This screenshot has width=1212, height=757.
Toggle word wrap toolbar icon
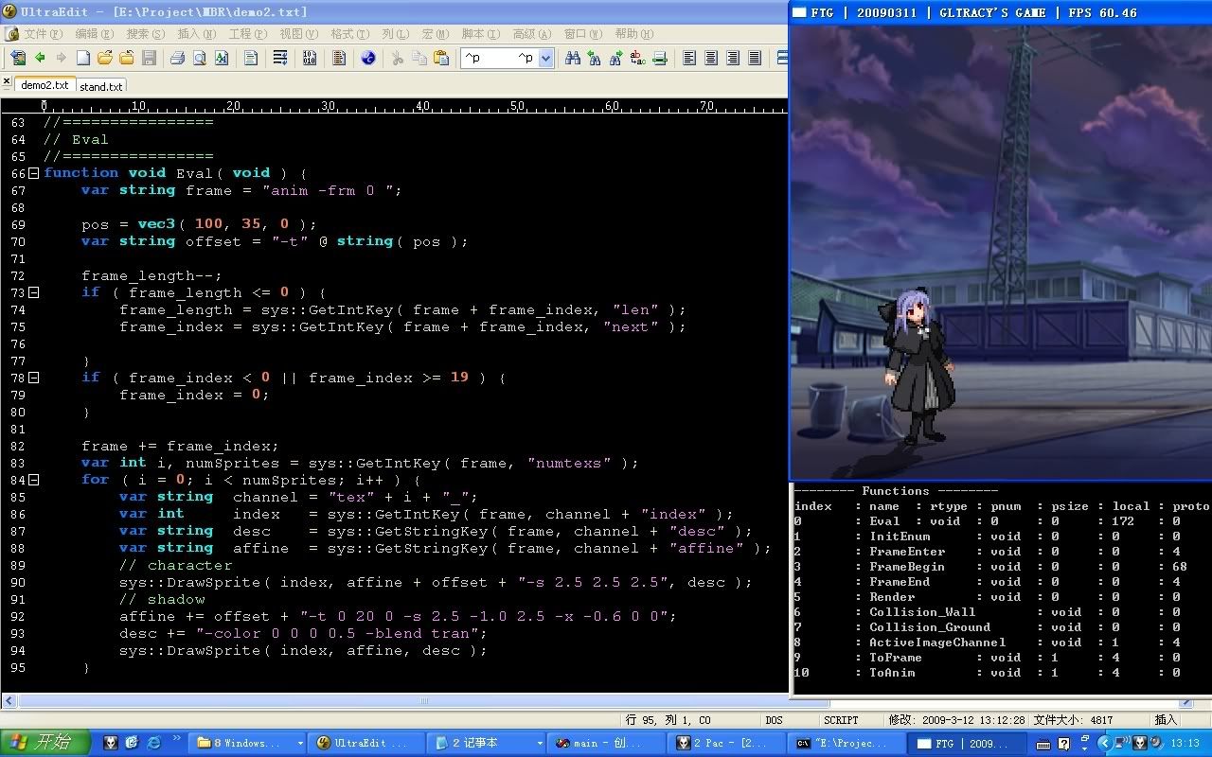(280, 58)
